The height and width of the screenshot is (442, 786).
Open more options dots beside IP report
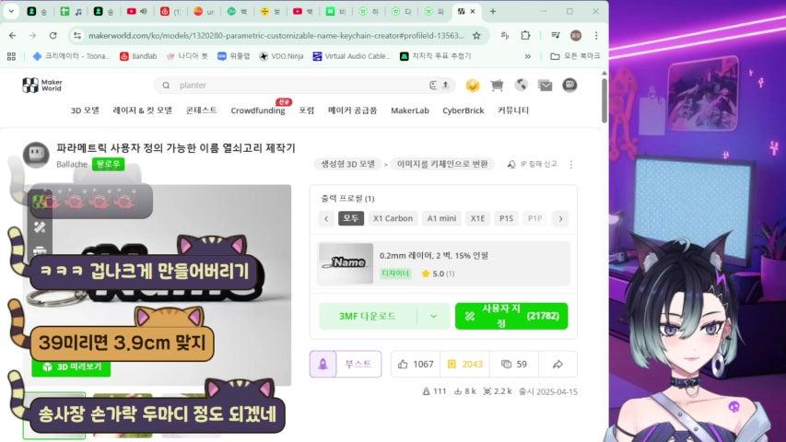coord(571,165)
